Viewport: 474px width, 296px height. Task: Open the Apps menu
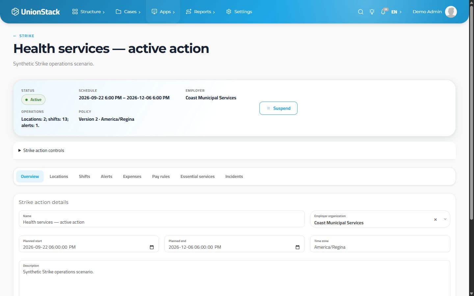163,12
